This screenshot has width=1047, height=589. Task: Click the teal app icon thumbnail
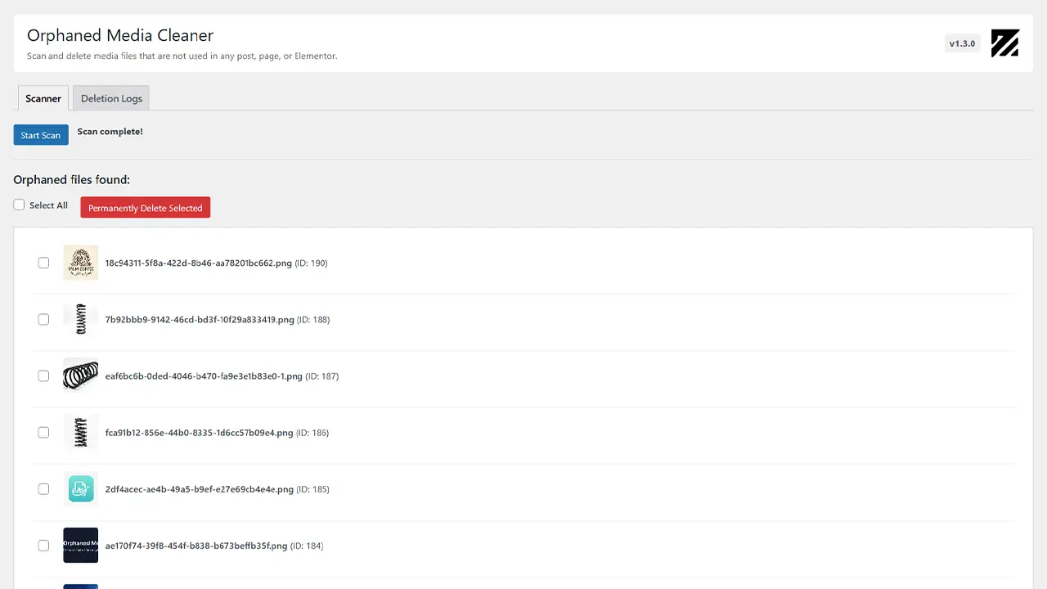[81, 489]
